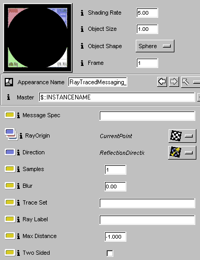The image size is (200, 260).
Task: Click the Master instance name field
Action: click(117, 97)
